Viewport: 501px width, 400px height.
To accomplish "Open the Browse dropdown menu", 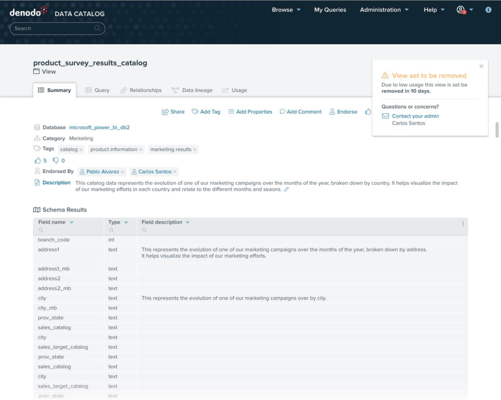I will point(286,10).
